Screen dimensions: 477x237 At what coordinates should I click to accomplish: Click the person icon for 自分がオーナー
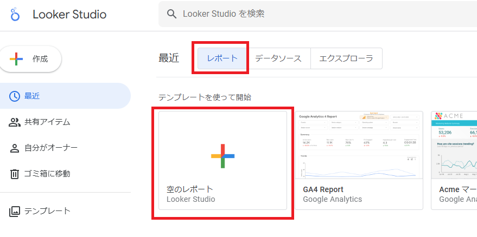click(15, 148)
